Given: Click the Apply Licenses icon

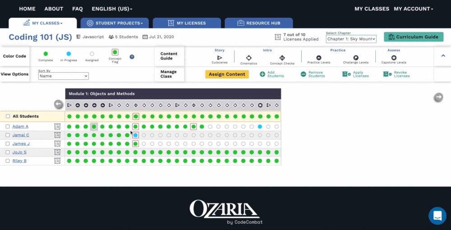Looking at the screenshot, I should (x=346, y=74).
